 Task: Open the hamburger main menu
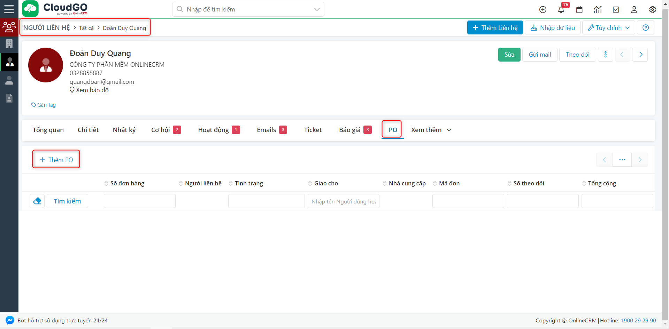tap(9, 9)
